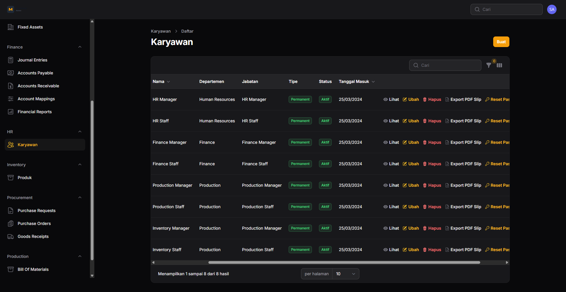Click key icon in Production Manager row
Viewport: 566px width, 292px height.
(x=487, y=185)
